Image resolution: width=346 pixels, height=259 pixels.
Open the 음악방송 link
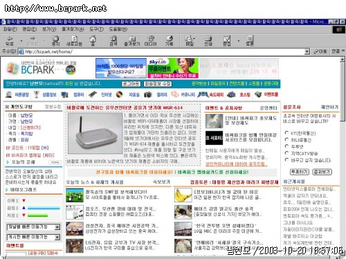click(199, 84)
